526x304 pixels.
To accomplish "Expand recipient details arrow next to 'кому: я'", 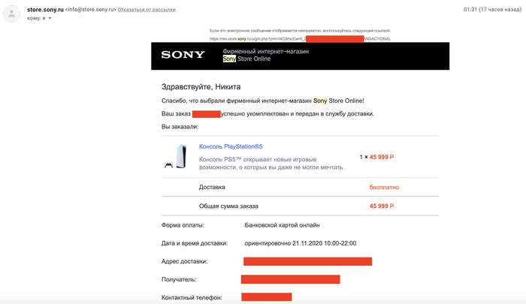I will pyautogui.click(x=50, y=18).
